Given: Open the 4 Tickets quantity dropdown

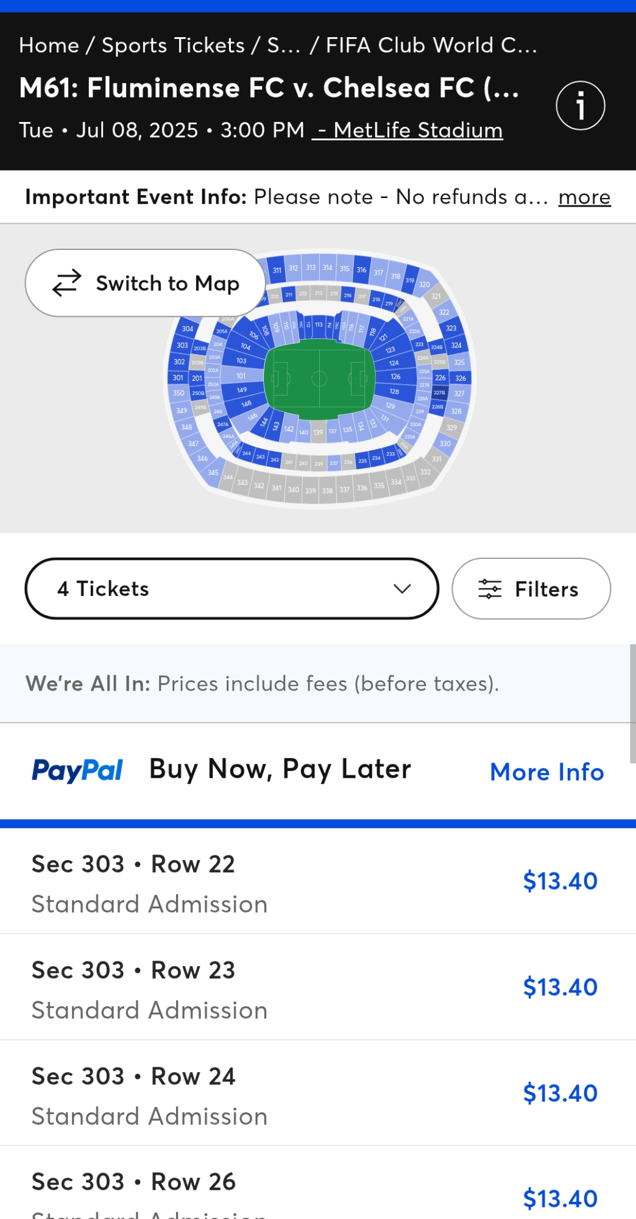Looking at the screenshot, I should 231,589.
